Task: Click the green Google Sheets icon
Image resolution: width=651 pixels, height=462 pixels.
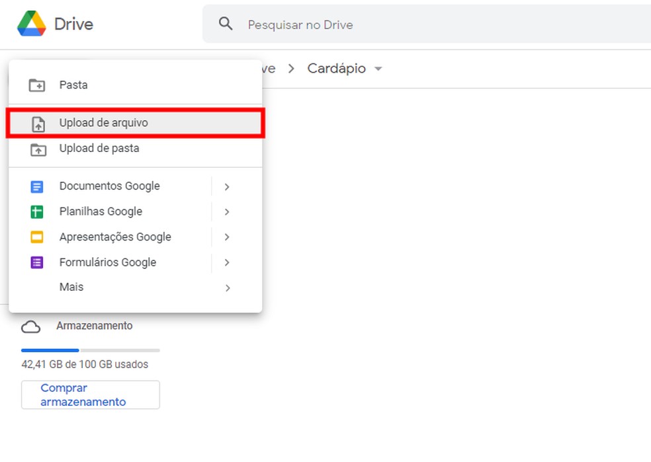Action: point(37,212)
